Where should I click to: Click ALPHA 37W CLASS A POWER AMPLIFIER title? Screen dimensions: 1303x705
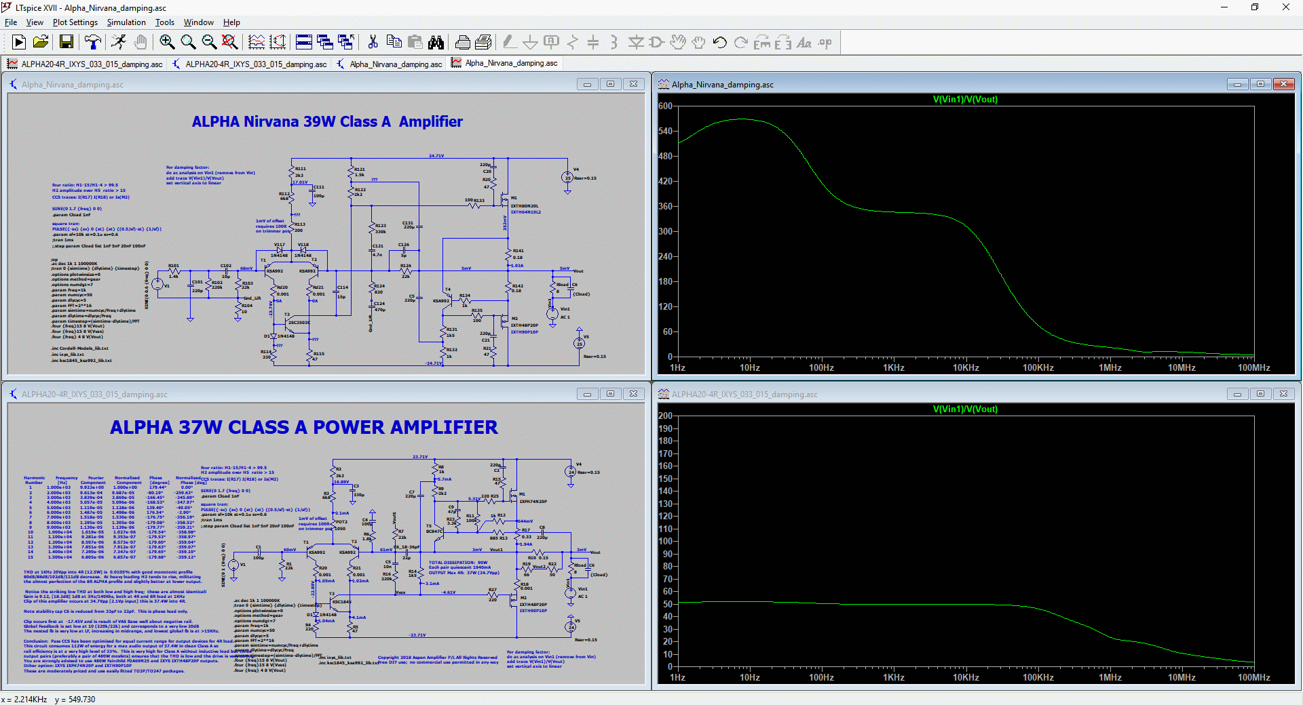(x=304, y=427)
